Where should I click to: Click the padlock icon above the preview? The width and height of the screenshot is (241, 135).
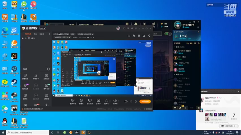pyautogui.click(x=134, y=36)
